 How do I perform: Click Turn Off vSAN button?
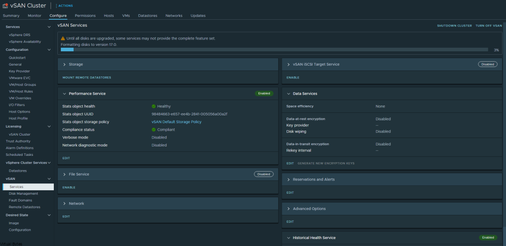click(x=488, y=26)
